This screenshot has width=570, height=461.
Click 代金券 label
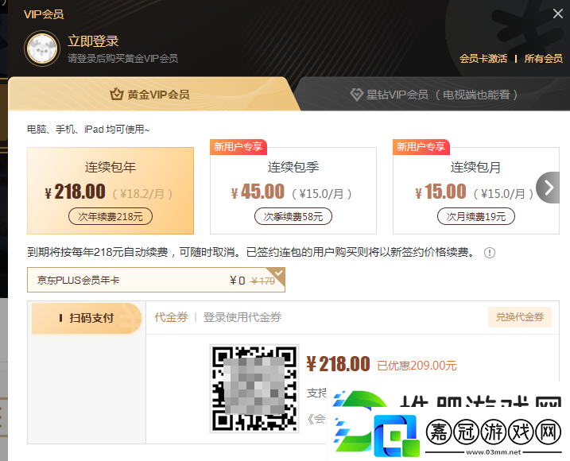point(171,317)
